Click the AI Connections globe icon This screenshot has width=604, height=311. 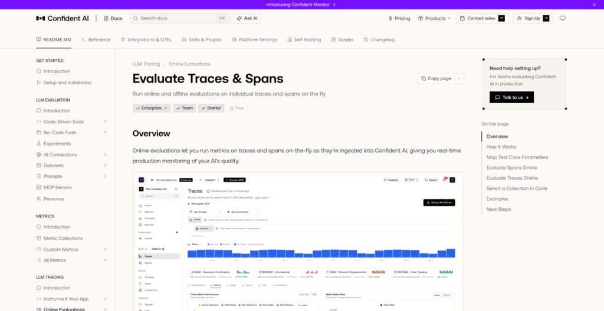[x=38, y=155]
